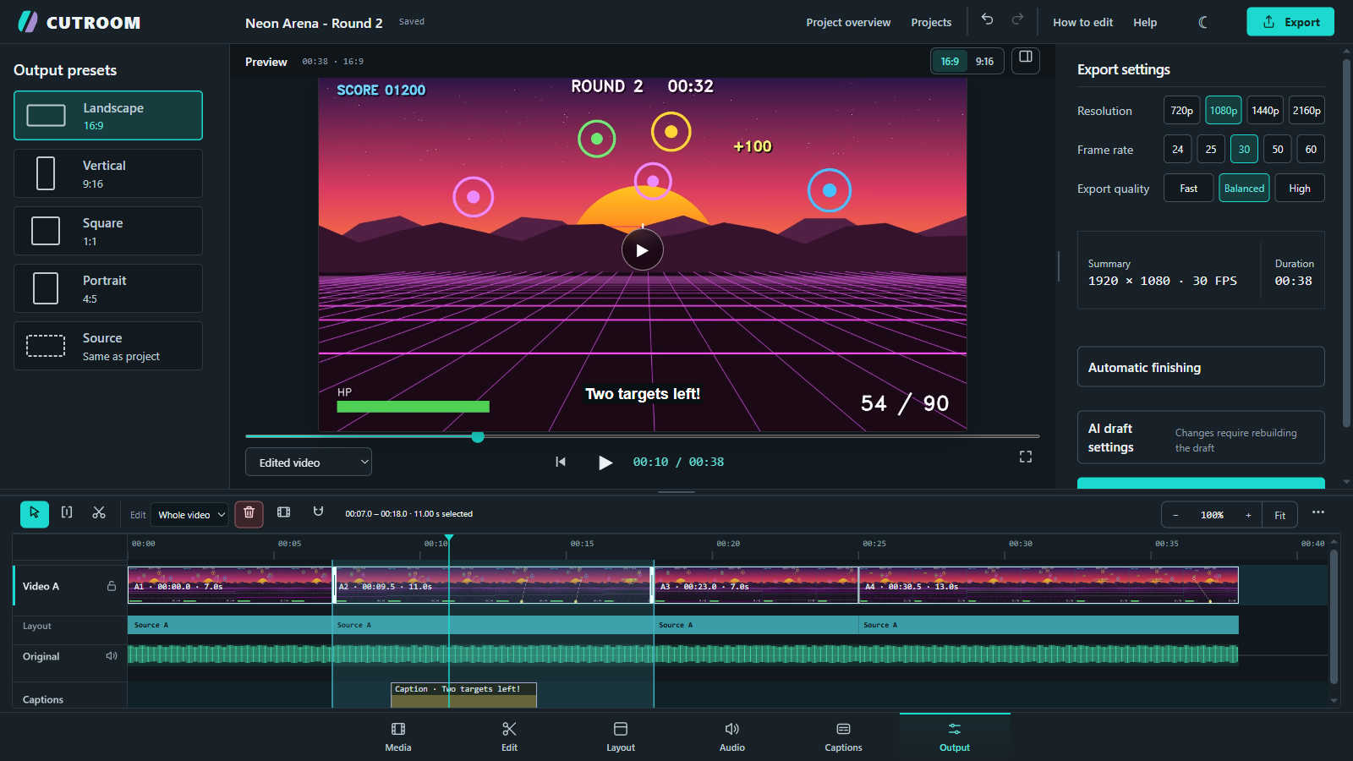Zoom in the timeline
Image resolution: width=1353 pixels, height=761 pixels.
[x=1248, y=515]
